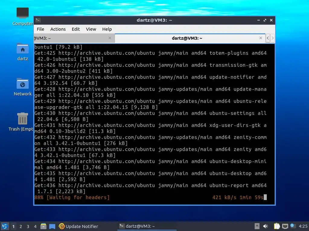Click the tab bar left chevron
The image size is (309, 231).
point(268,38)
